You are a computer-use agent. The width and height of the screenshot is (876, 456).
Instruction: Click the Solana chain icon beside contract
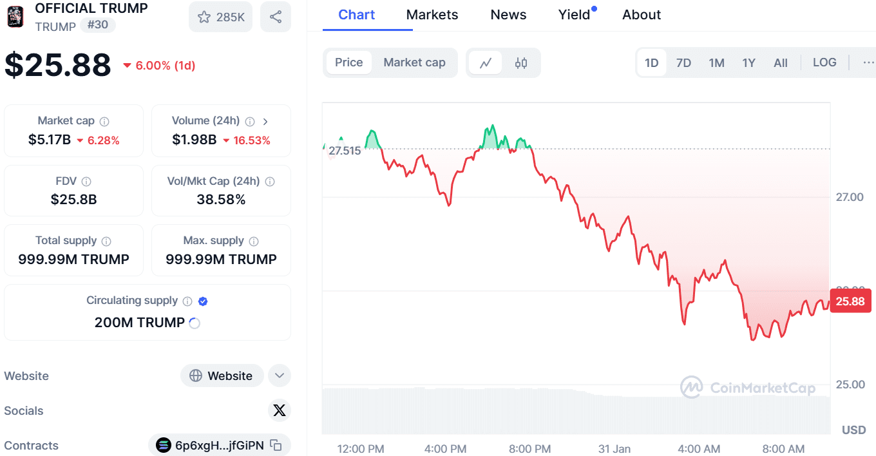coord(163,444)
